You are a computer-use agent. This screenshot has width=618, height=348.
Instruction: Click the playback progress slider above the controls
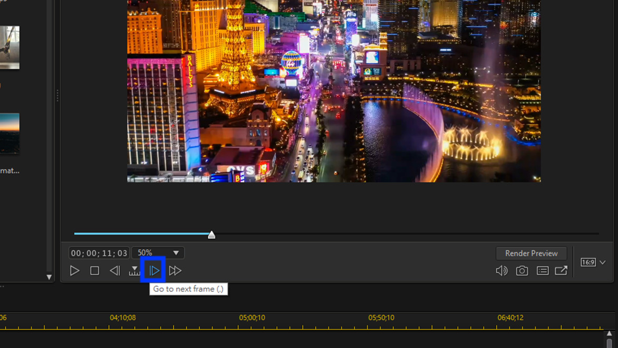(211, 234)
